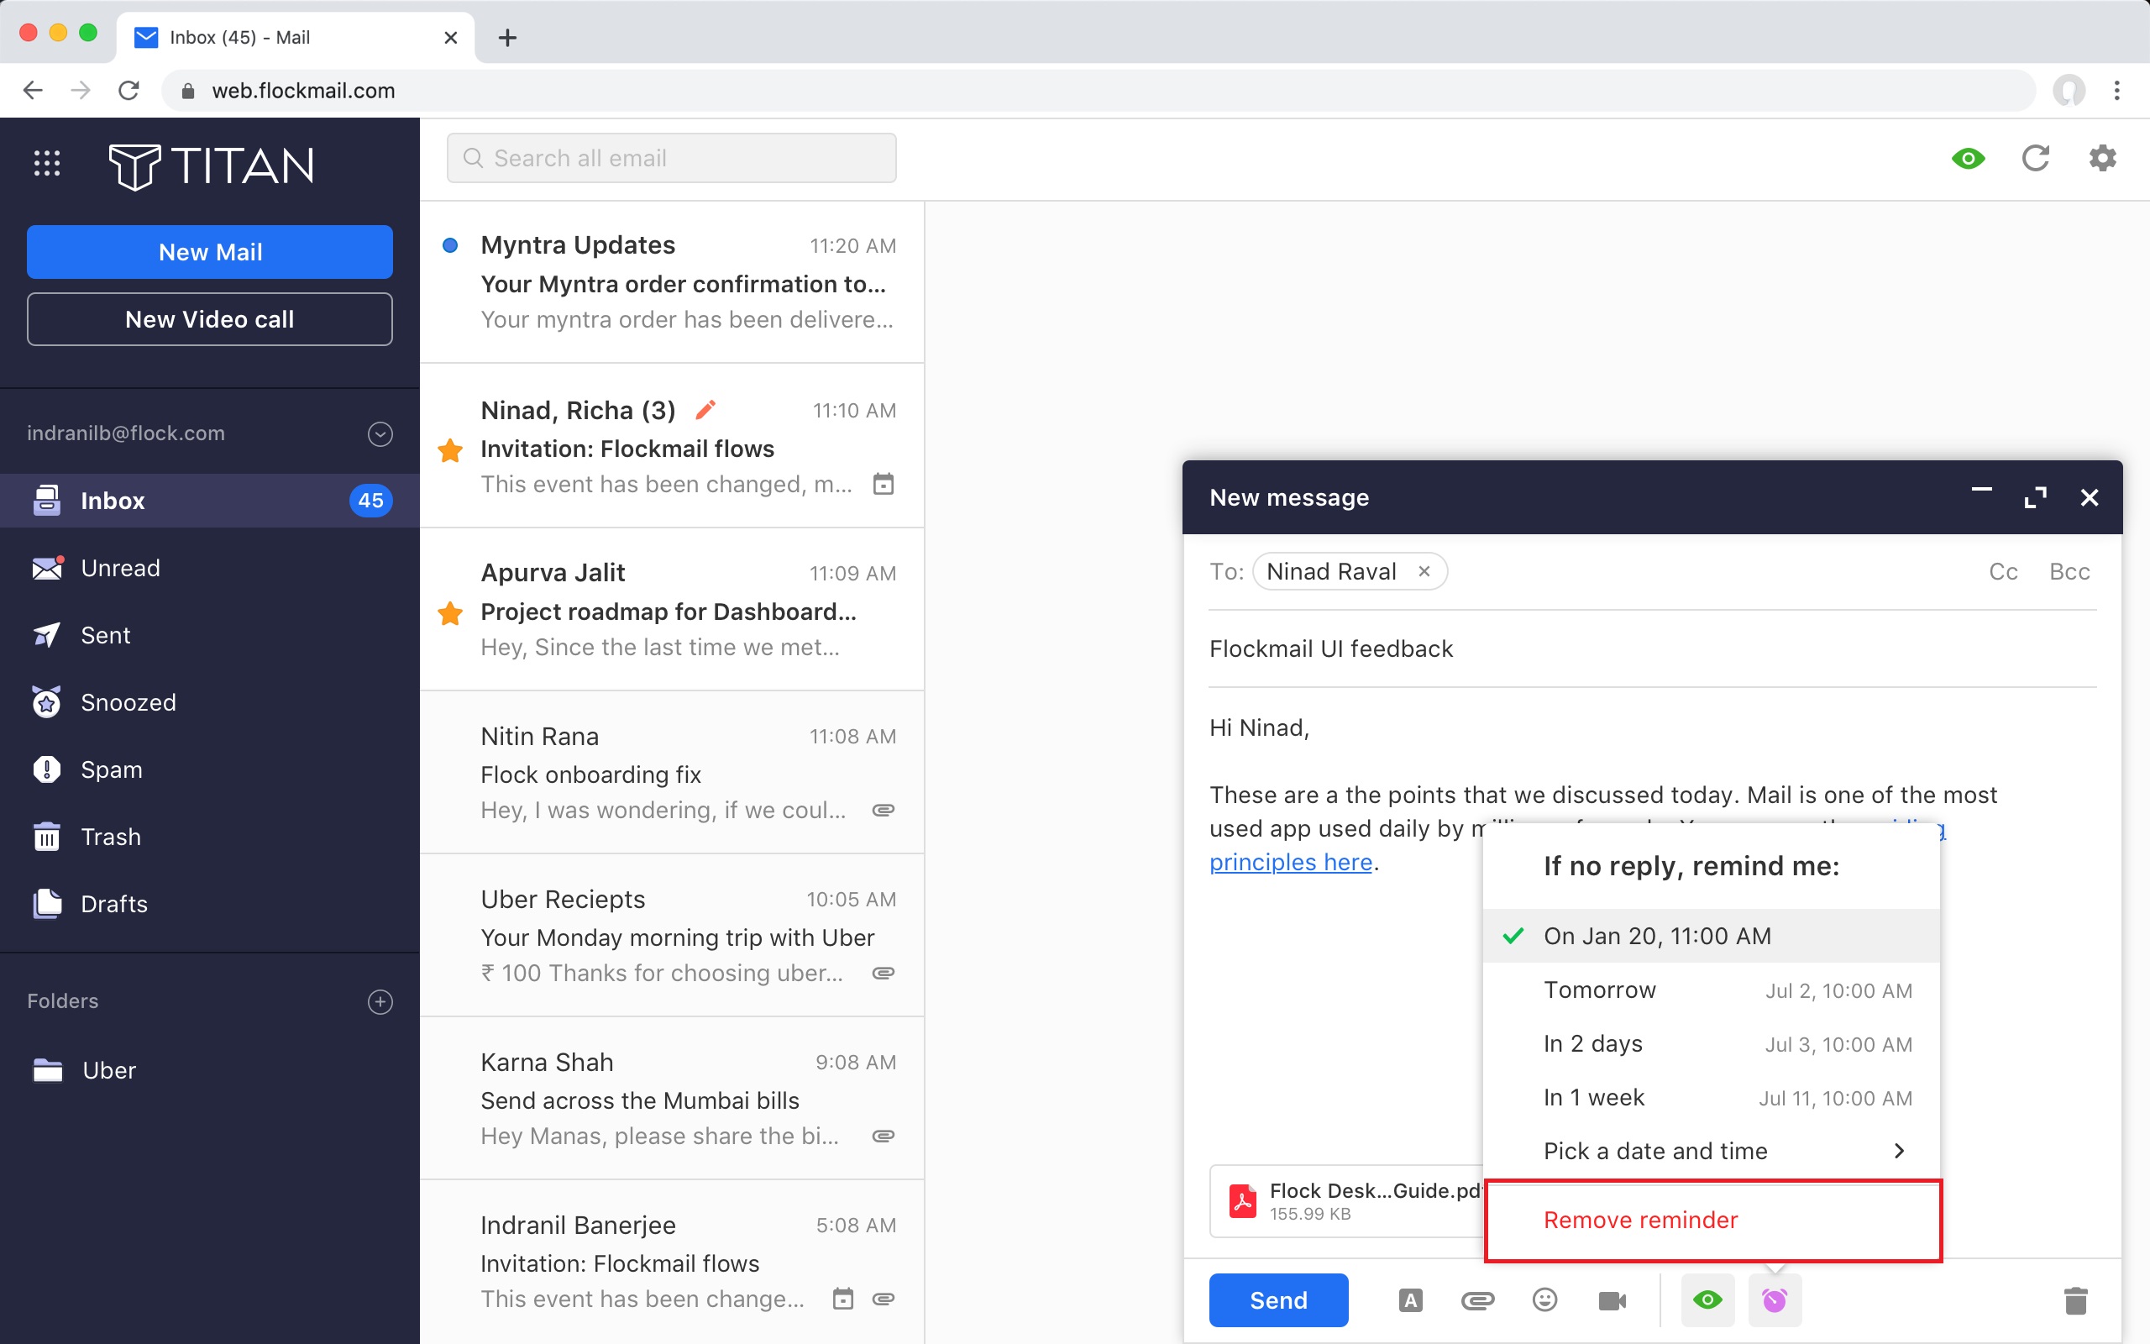Open the Inbox folder

coord(210,501)
